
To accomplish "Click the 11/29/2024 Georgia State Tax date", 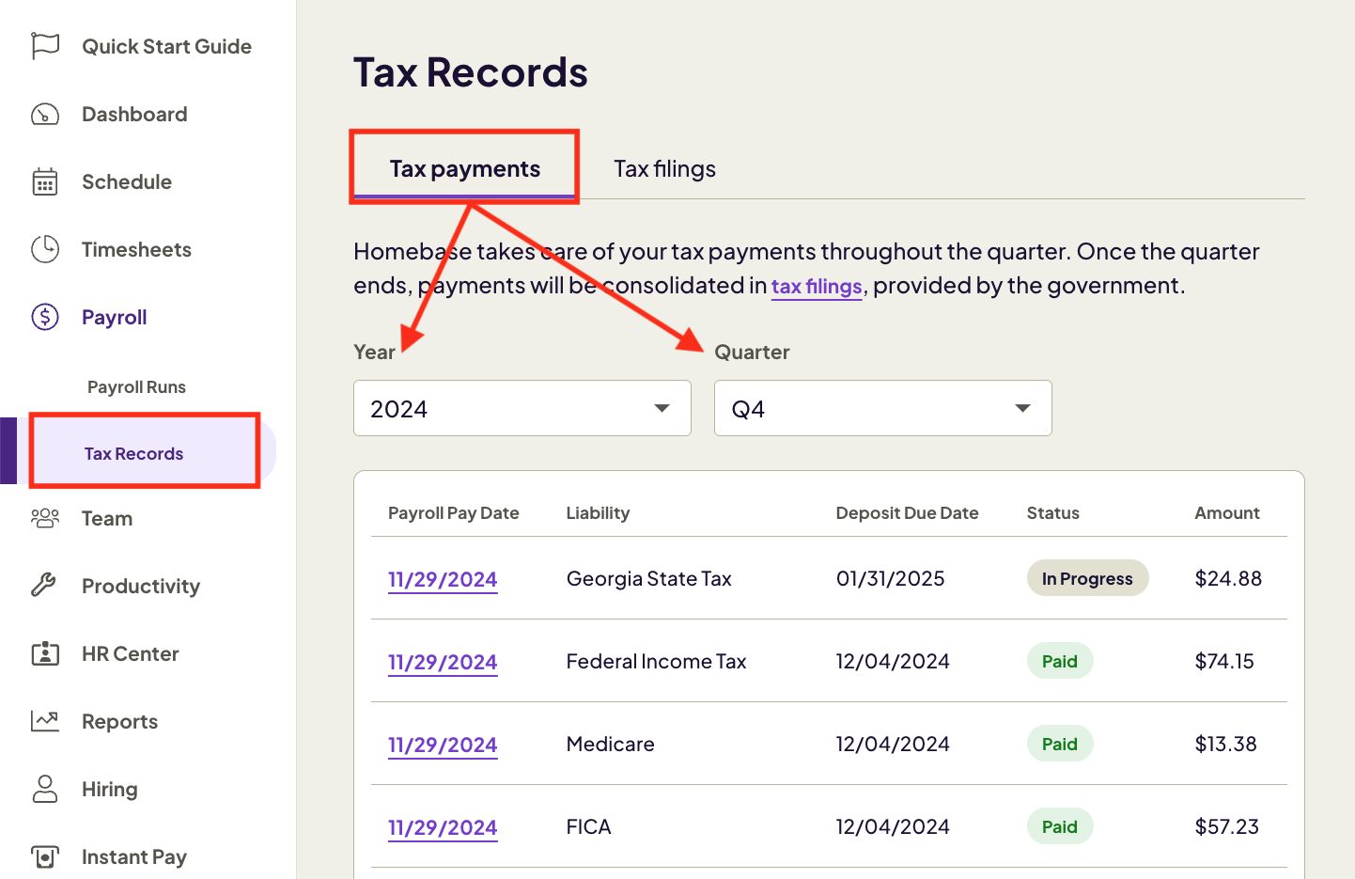I will [x=443, y=579].
